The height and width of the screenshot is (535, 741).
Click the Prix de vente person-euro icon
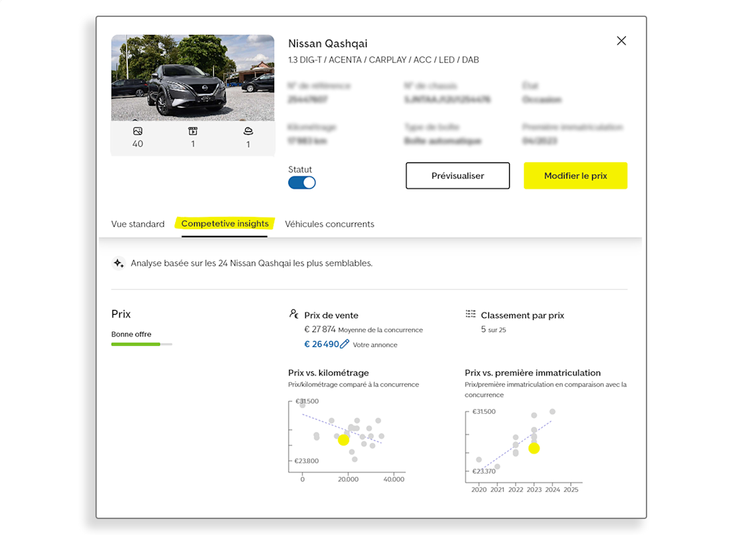[294, 314]
